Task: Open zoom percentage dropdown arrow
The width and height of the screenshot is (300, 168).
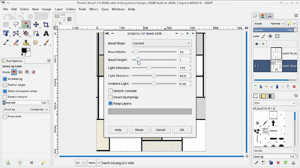Action: pyautogui.click(x=98, y=163)
